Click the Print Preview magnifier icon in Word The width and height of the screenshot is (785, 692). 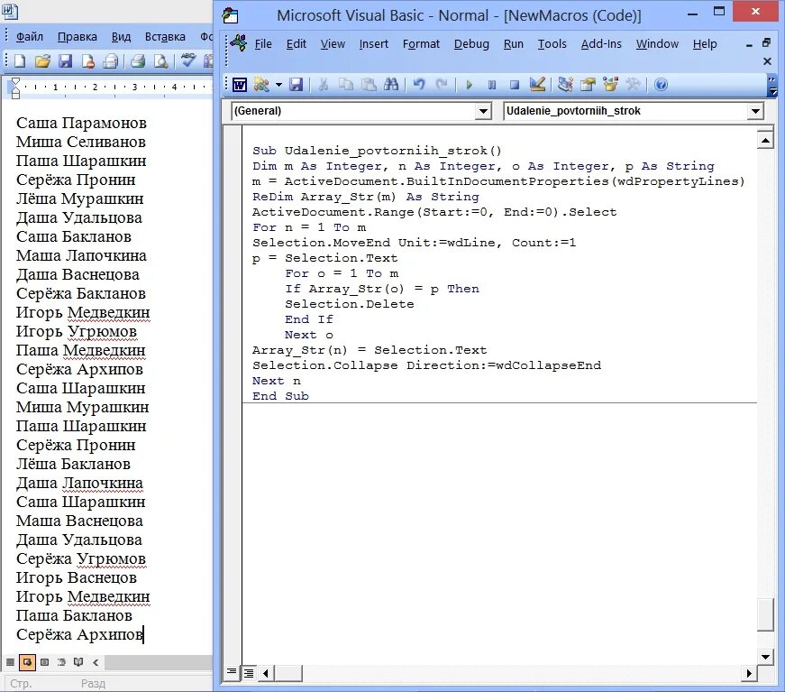coord(160,61)
